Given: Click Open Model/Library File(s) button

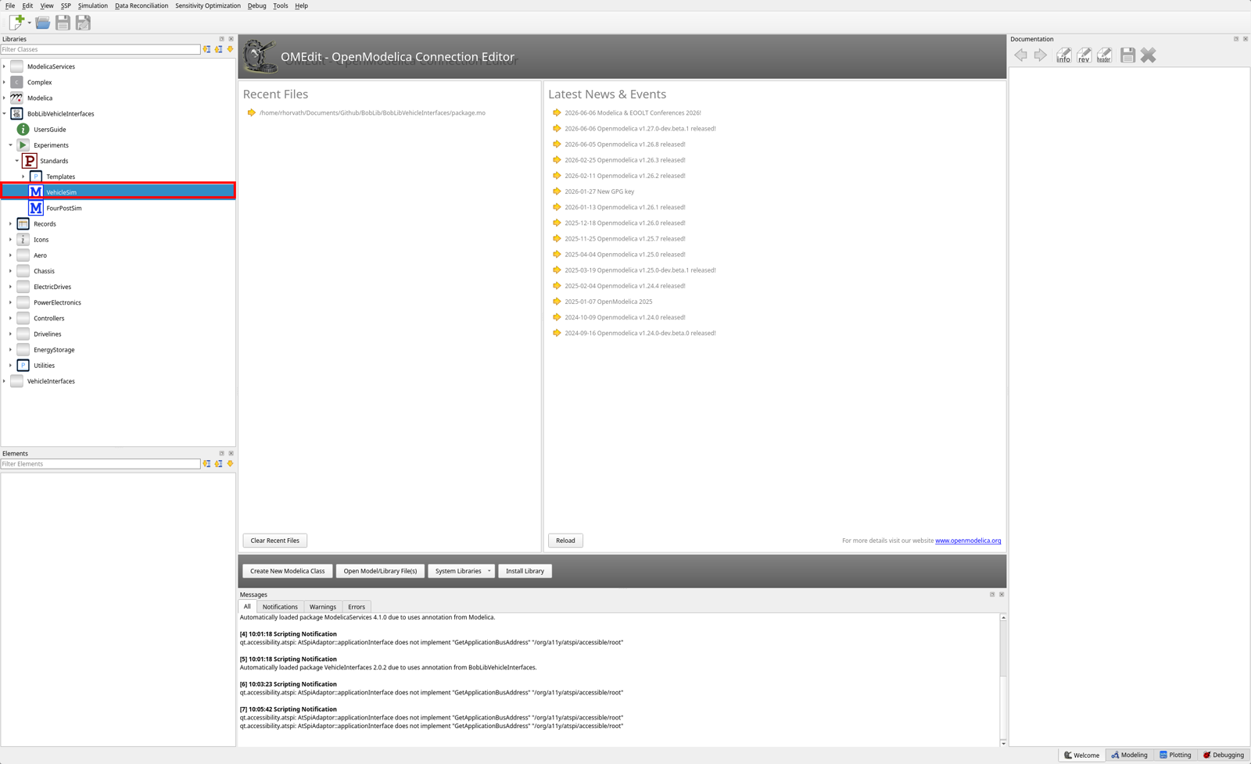Looking at the screenshot, I should [x=380, y=571].
